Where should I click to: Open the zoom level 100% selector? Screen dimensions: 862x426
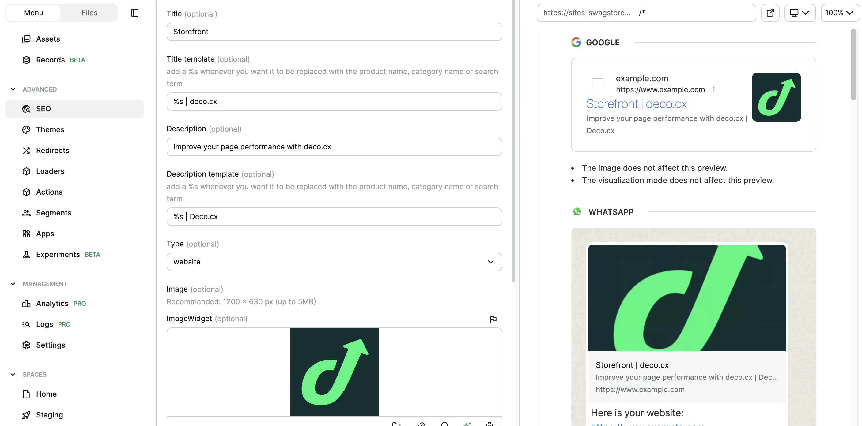pos(840,13)
